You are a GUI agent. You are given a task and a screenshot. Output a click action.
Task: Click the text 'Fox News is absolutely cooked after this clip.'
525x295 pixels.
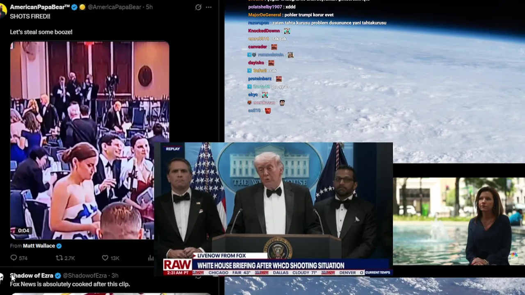tap(70, 284)
